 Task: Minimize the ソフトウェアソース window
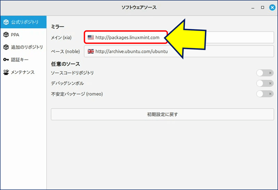click(253, 7)
